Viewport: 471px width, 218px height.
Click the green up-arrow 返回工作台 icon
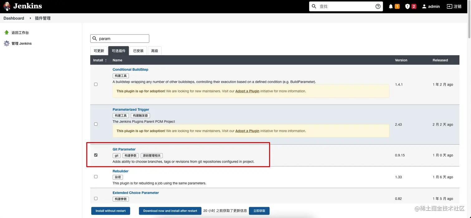click(7, 32)
